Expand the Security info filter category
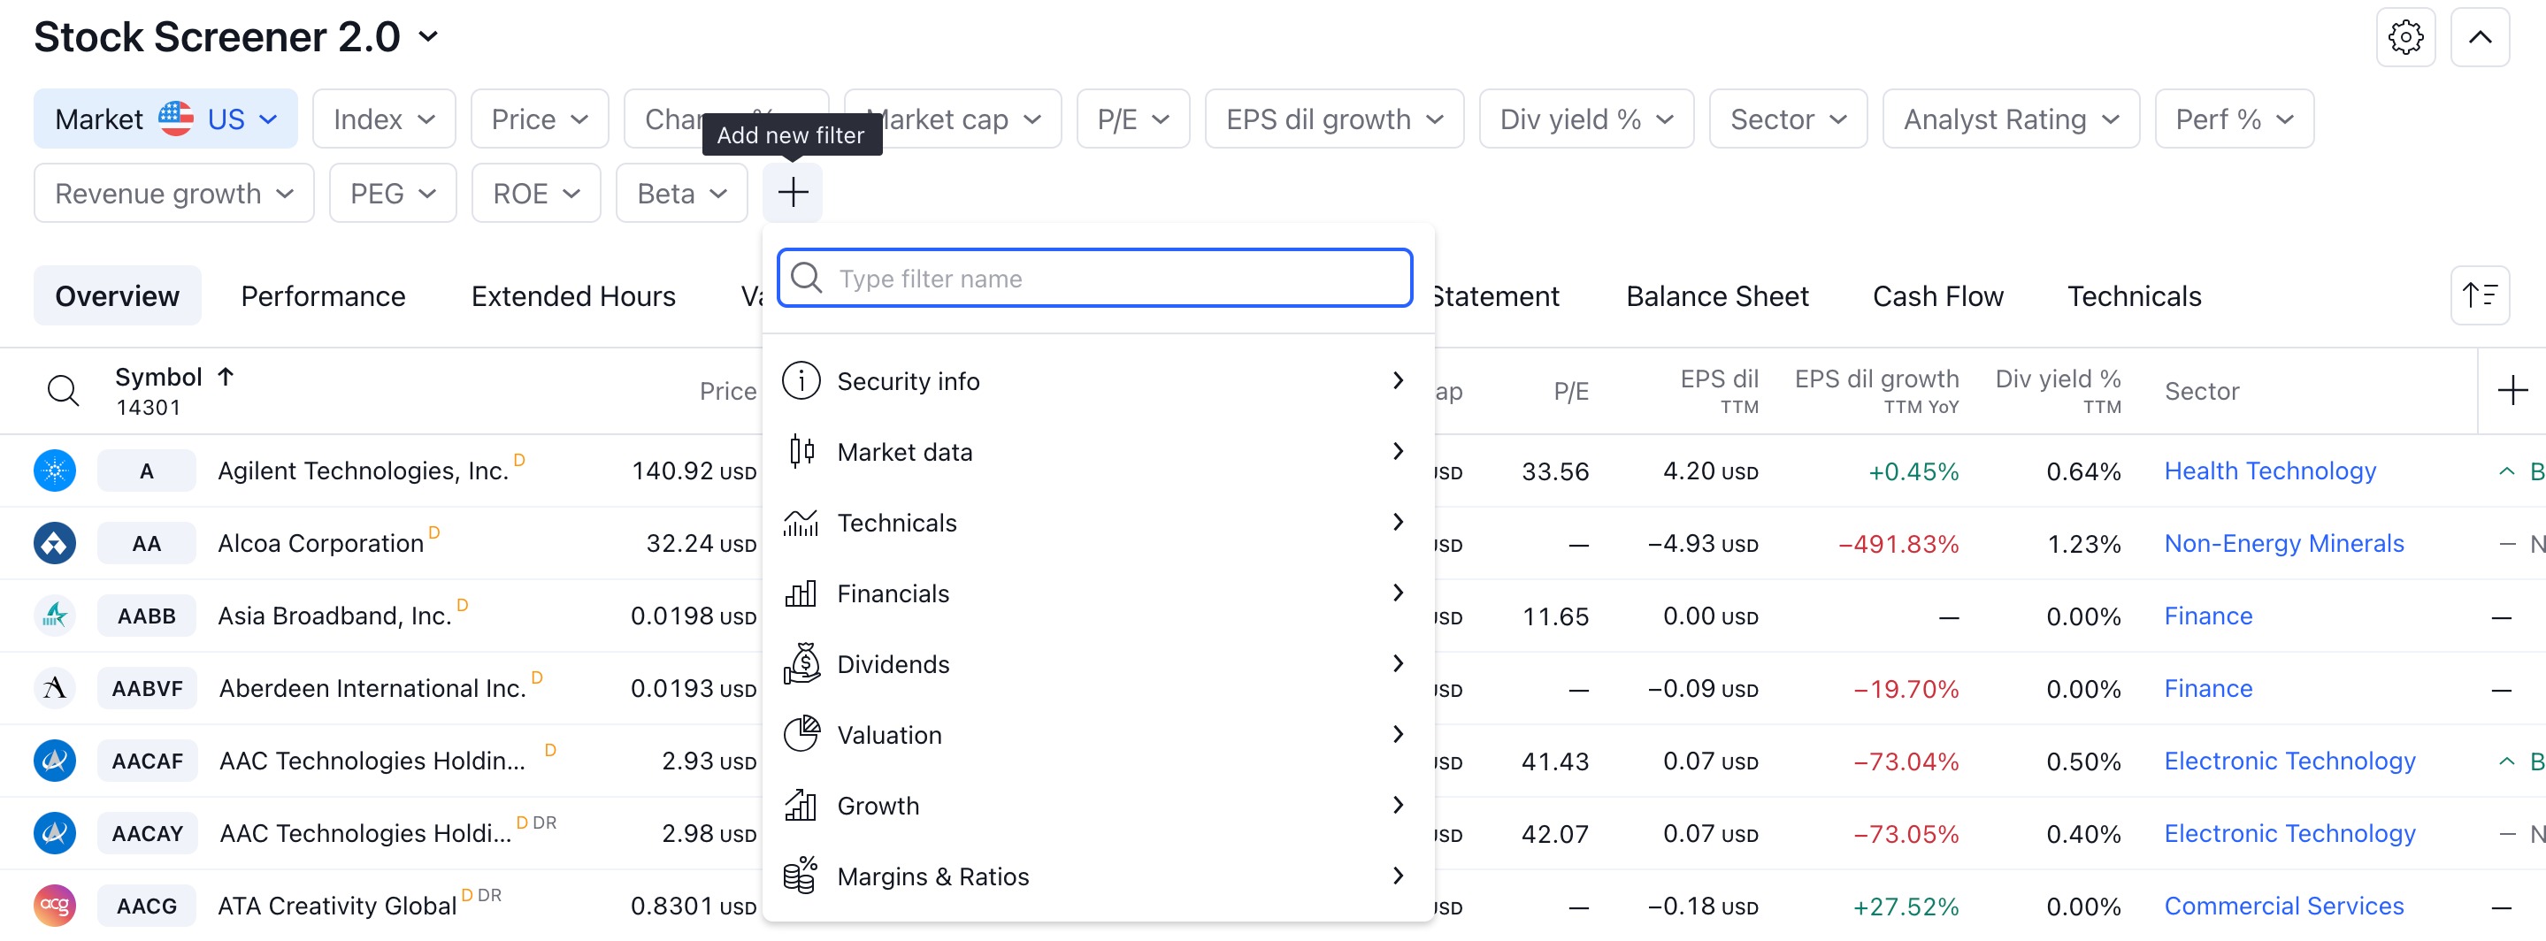Viewport: 2546px width, 941px height. (1098, 380)
